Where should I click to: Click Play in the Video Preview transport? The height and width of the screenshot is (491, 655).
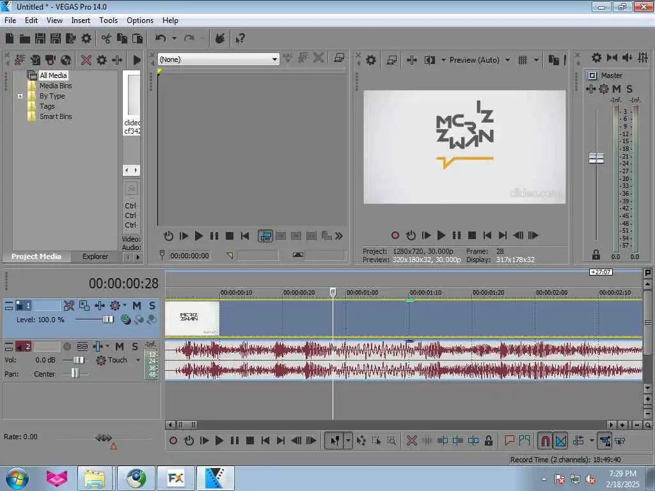[x=441, y=235]
